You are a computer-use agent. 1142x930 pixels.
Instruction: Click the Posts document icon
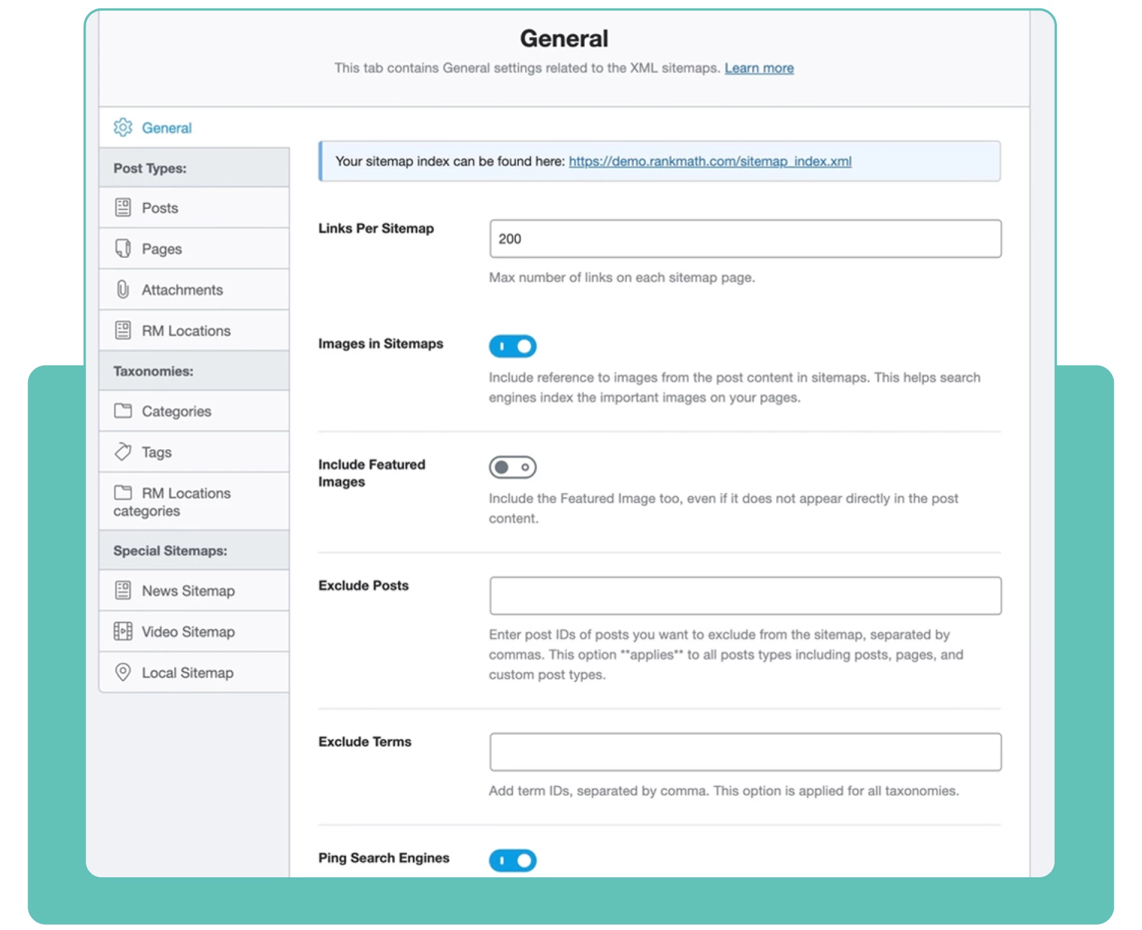[x=123, y=208]
